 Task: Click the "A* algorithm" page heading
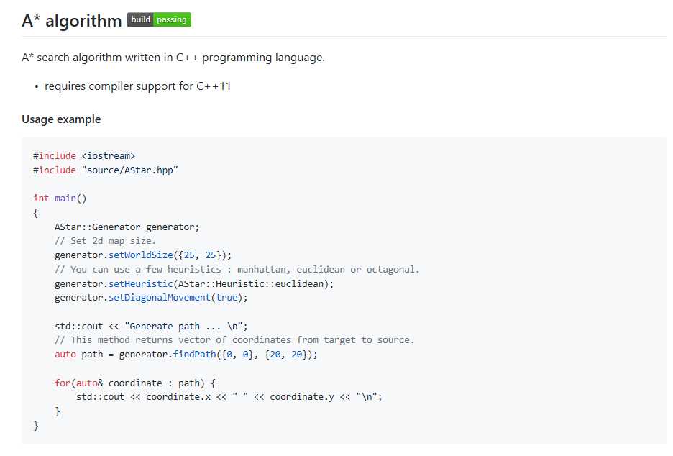(72, 21)
